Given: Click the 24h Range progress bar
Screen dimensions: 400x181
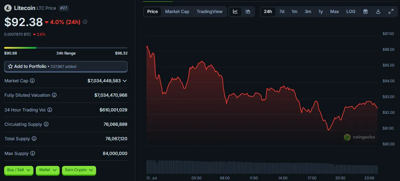Looking at the screenshot, I should 66,48.
